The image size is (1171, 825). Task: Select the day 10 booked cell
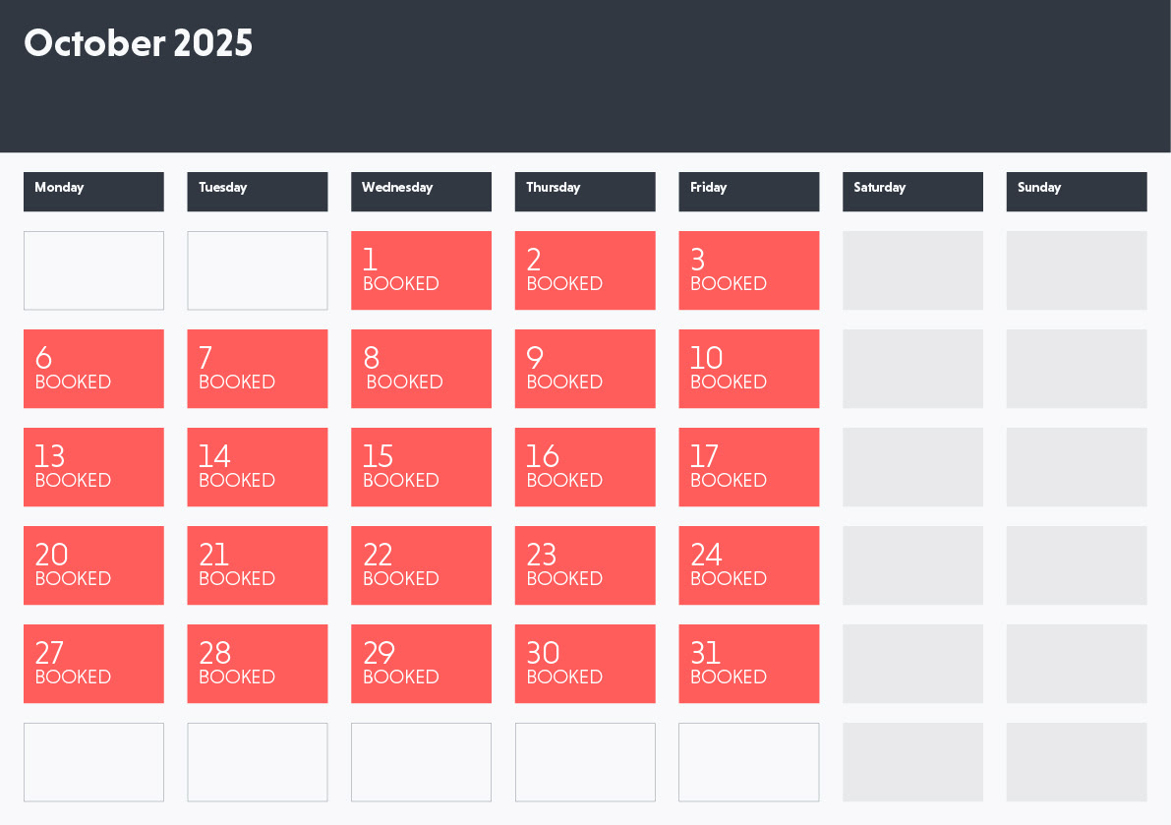pos(748,369)
